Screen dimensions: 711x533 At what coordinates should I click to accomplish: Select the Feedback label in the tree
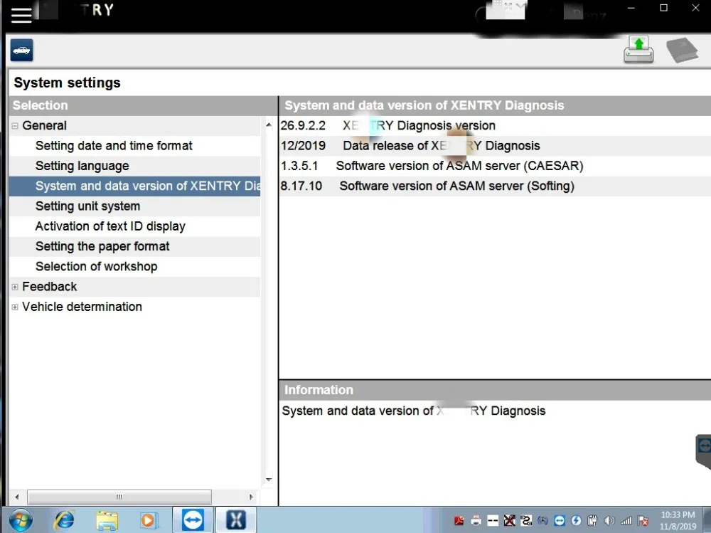50,287
